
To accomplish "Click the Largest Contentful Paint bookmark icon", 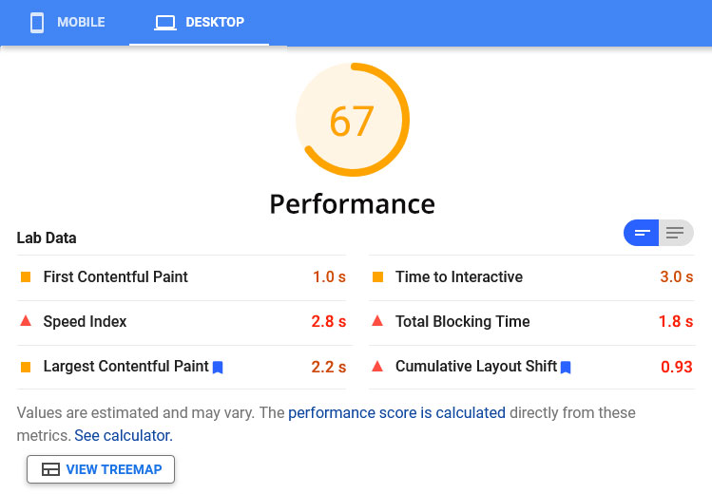I will coord(218,367).
